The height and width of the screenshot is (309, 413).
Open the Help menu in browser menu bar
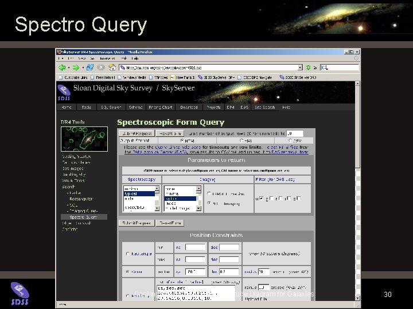[x=135, y=58]
